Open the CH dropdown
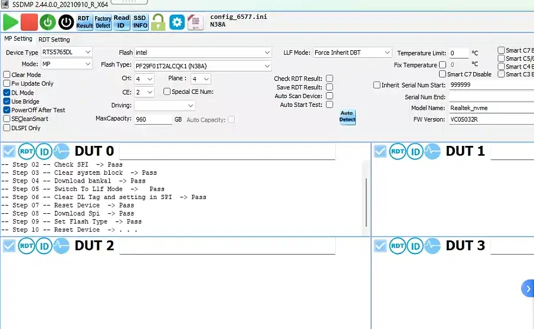 point(145,79)
